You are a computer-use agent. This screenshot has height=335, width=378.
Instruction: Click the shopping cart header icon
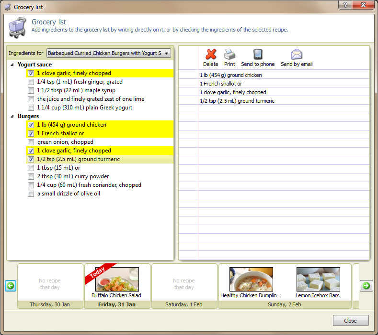(x=17, y=28)
